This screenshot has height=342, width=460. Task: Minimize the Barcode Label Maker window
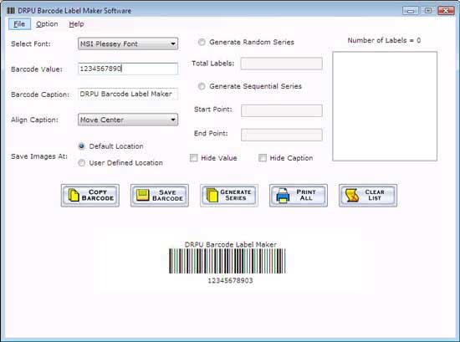pyautogui.click(x=411, y=11)
